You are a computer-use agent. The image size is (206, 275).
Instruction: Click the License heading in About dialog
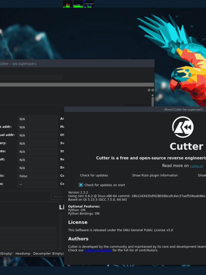pyautogui.click(x=78, y=222)
